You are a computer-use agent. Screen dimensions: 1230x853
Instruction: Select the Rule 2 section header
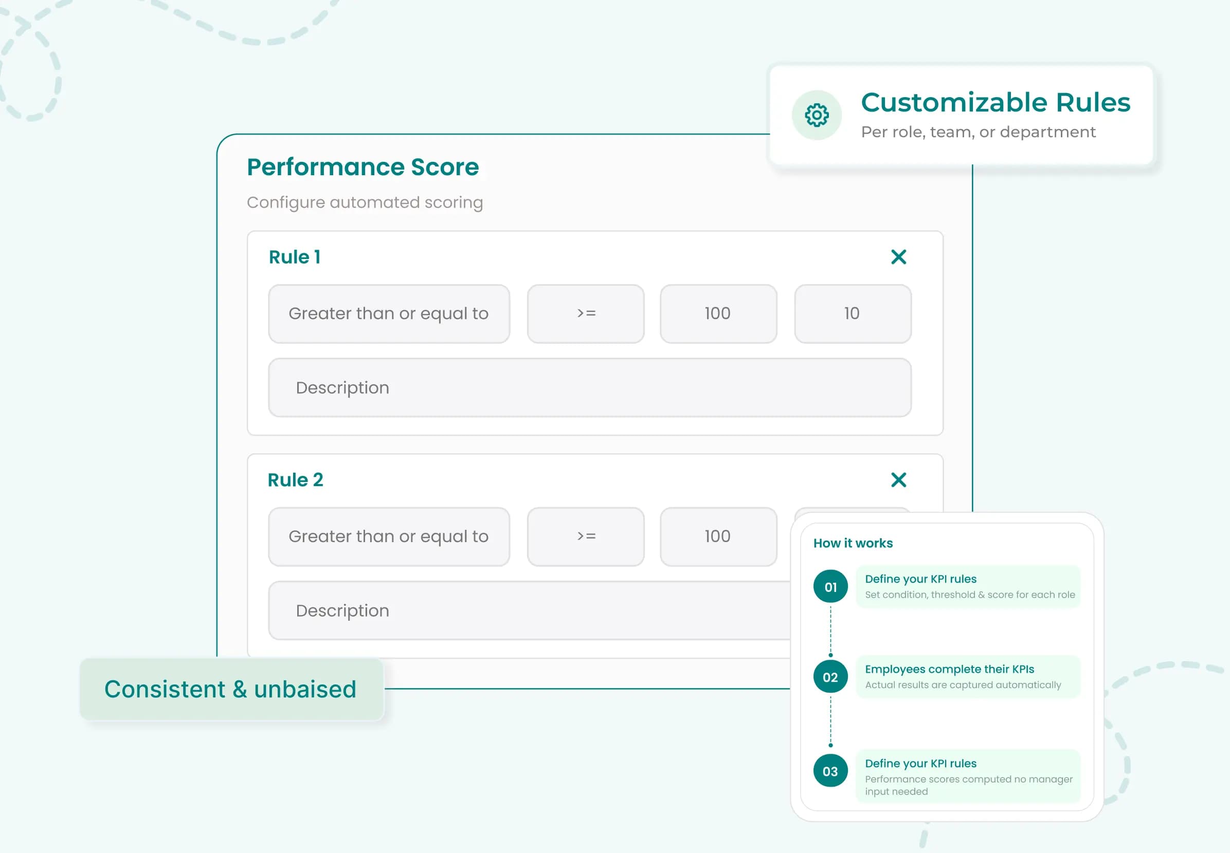click(295, 479)
